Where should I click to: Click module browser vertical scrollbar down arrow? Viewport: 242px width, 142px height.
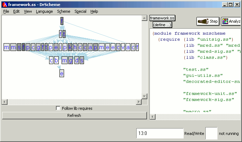click(144, 96)
